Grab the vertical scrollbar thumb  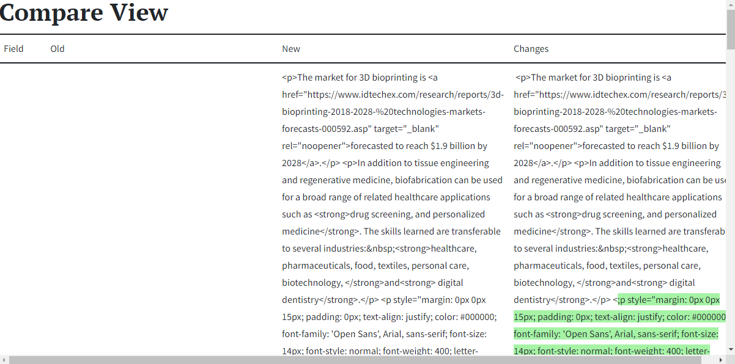click(x=730, y=29)
